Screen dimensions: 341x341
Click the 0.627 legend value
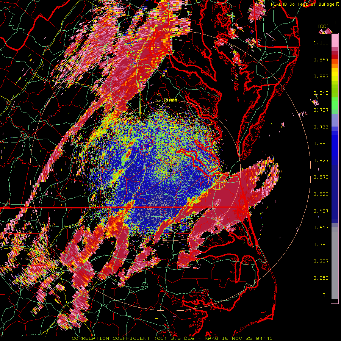point(321,161)
